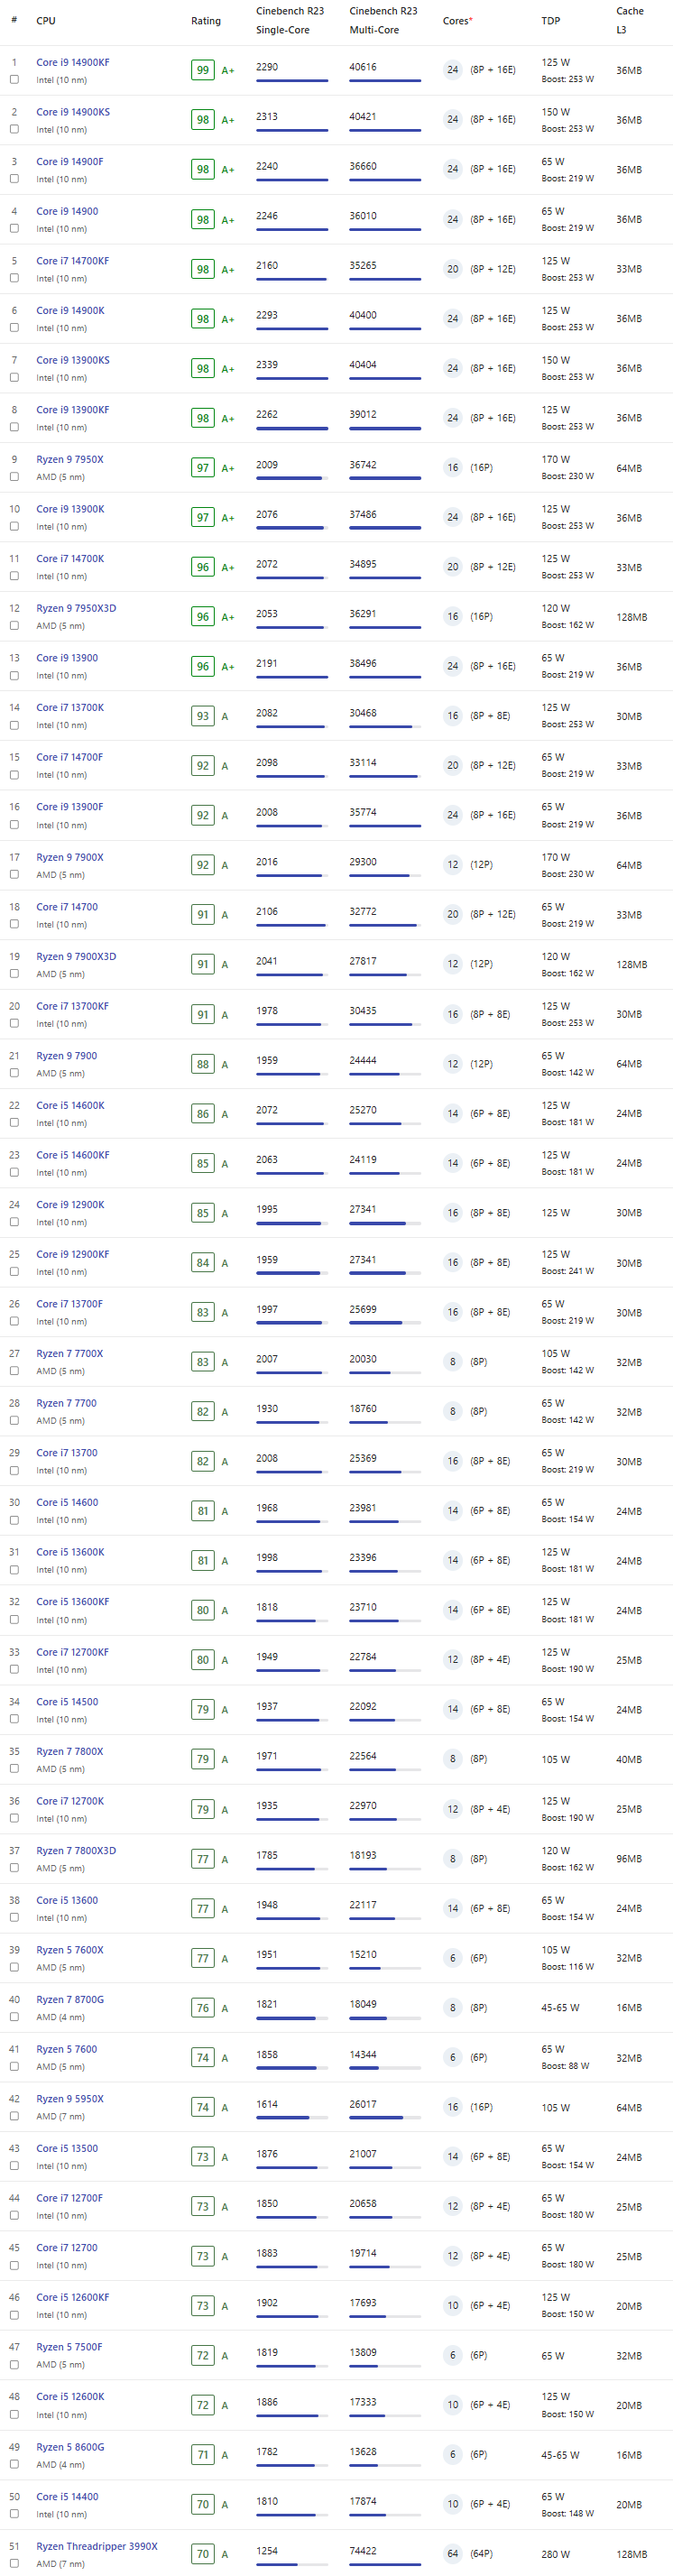
Task: Open the Core i9 14900KS link
Action: tap(73, 112)
